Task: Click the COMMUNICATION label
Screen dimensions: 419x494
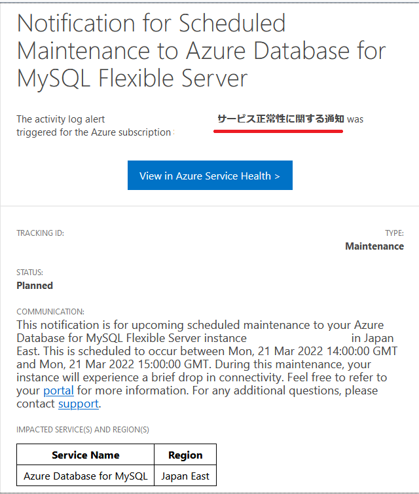Action: click(x=50, y=312)
